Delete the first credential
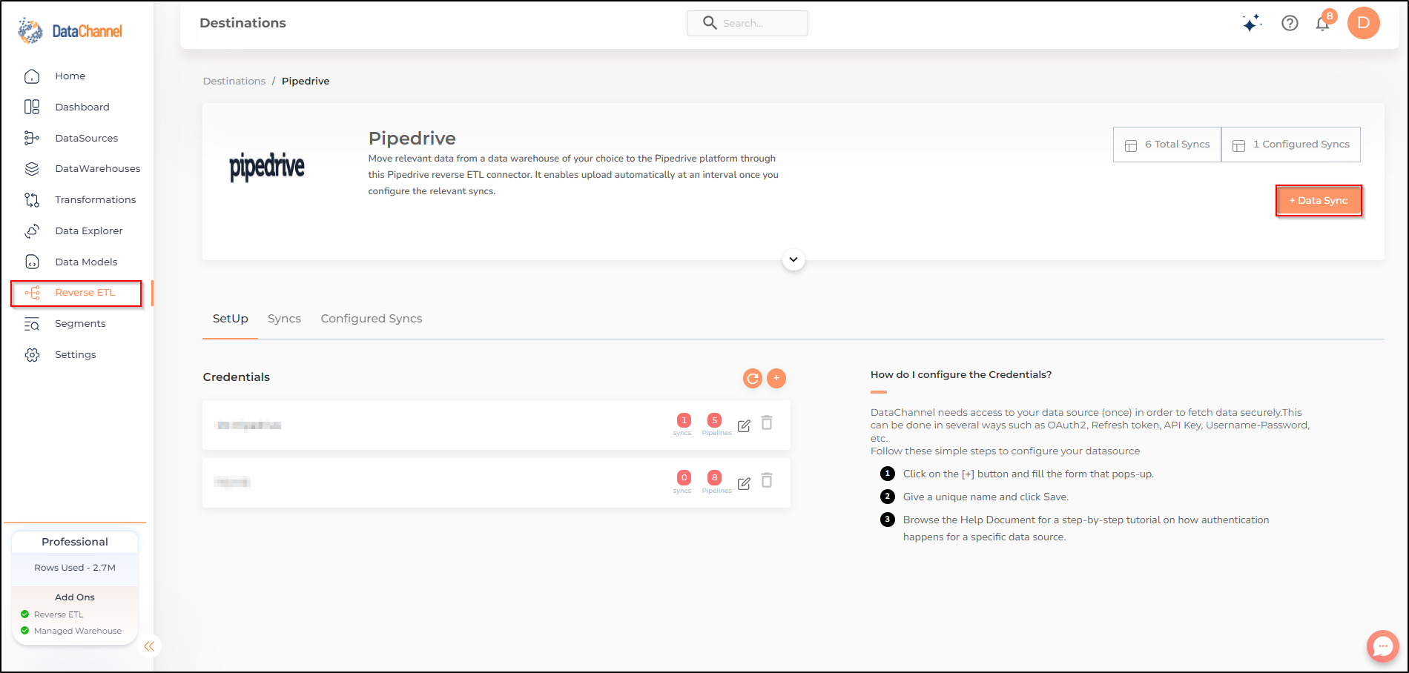 point(767,422)
